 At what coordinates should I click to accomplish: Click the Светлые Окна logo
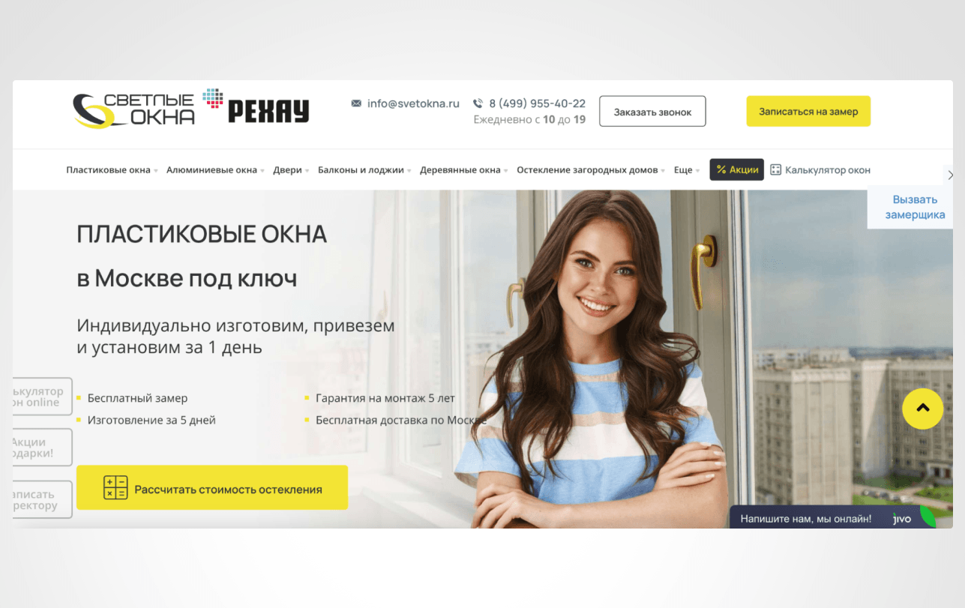(x=133, y=110)
